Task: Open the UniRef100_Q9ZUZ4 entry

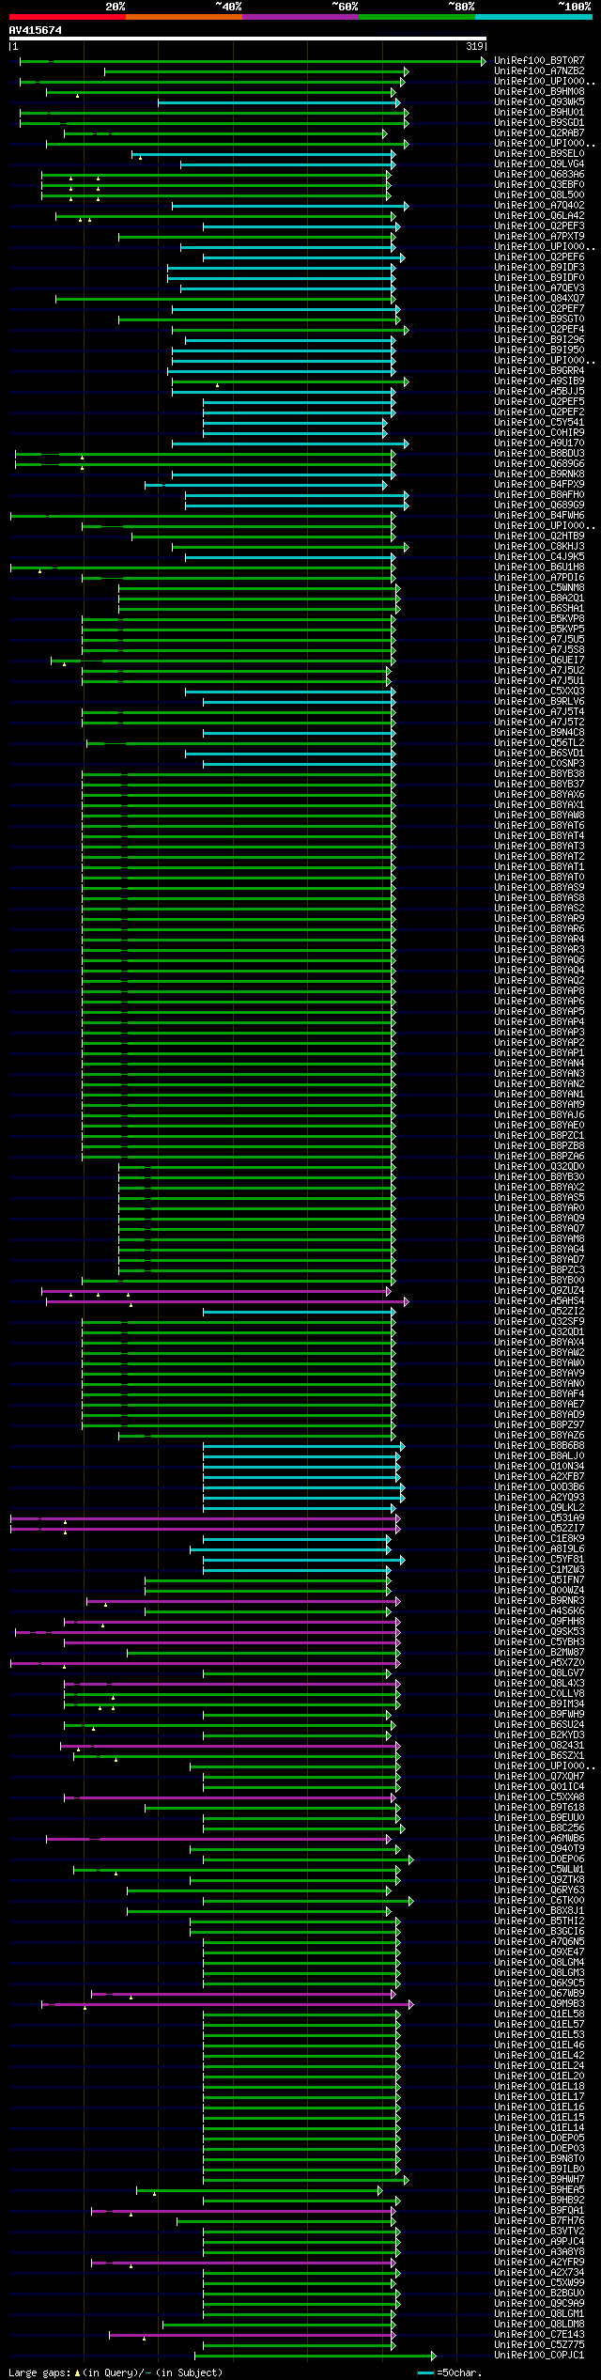Action: point(539,1291)
